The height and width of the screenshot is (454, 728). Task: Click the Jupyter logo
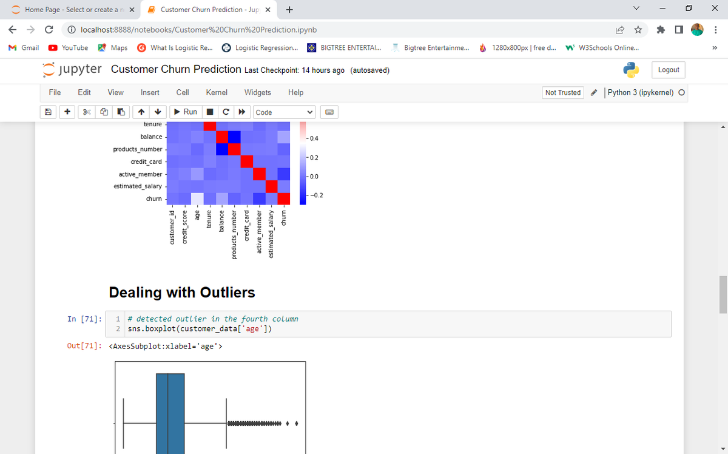point(72,69)
